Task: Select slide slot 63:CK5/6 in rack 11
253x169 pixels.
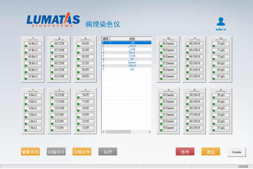Action: pyautogui.click(x=195, y=64)
